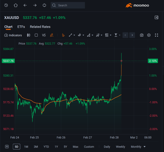Click the Search input field
Image resolution: width=164 pixels, height=152 pixels.
coord(68,5)
